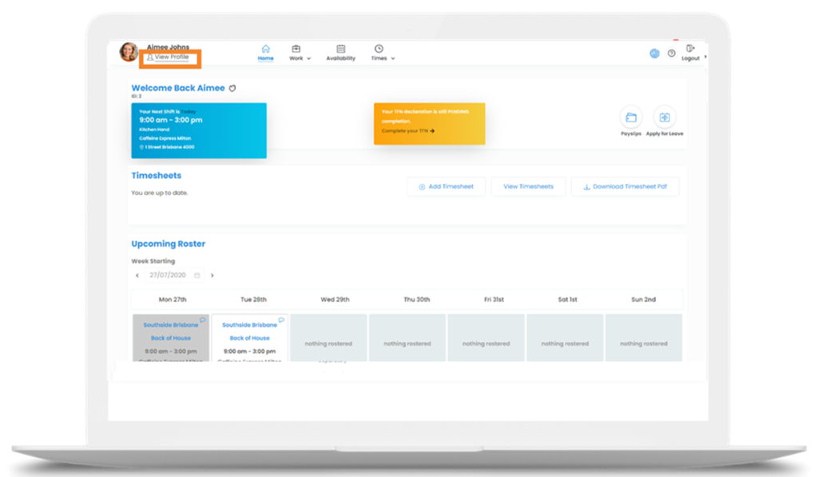Click the Upcoming Roster heading
Screen dimensions: 818x477
(x=168, y=244)
